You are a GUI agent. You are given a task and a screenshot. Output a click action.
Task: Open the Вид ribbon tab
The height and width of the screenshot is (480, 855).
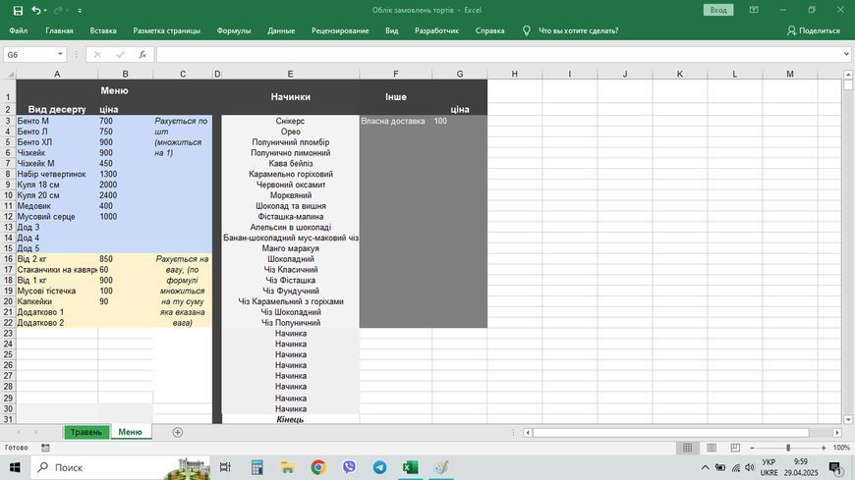point(391,30)
